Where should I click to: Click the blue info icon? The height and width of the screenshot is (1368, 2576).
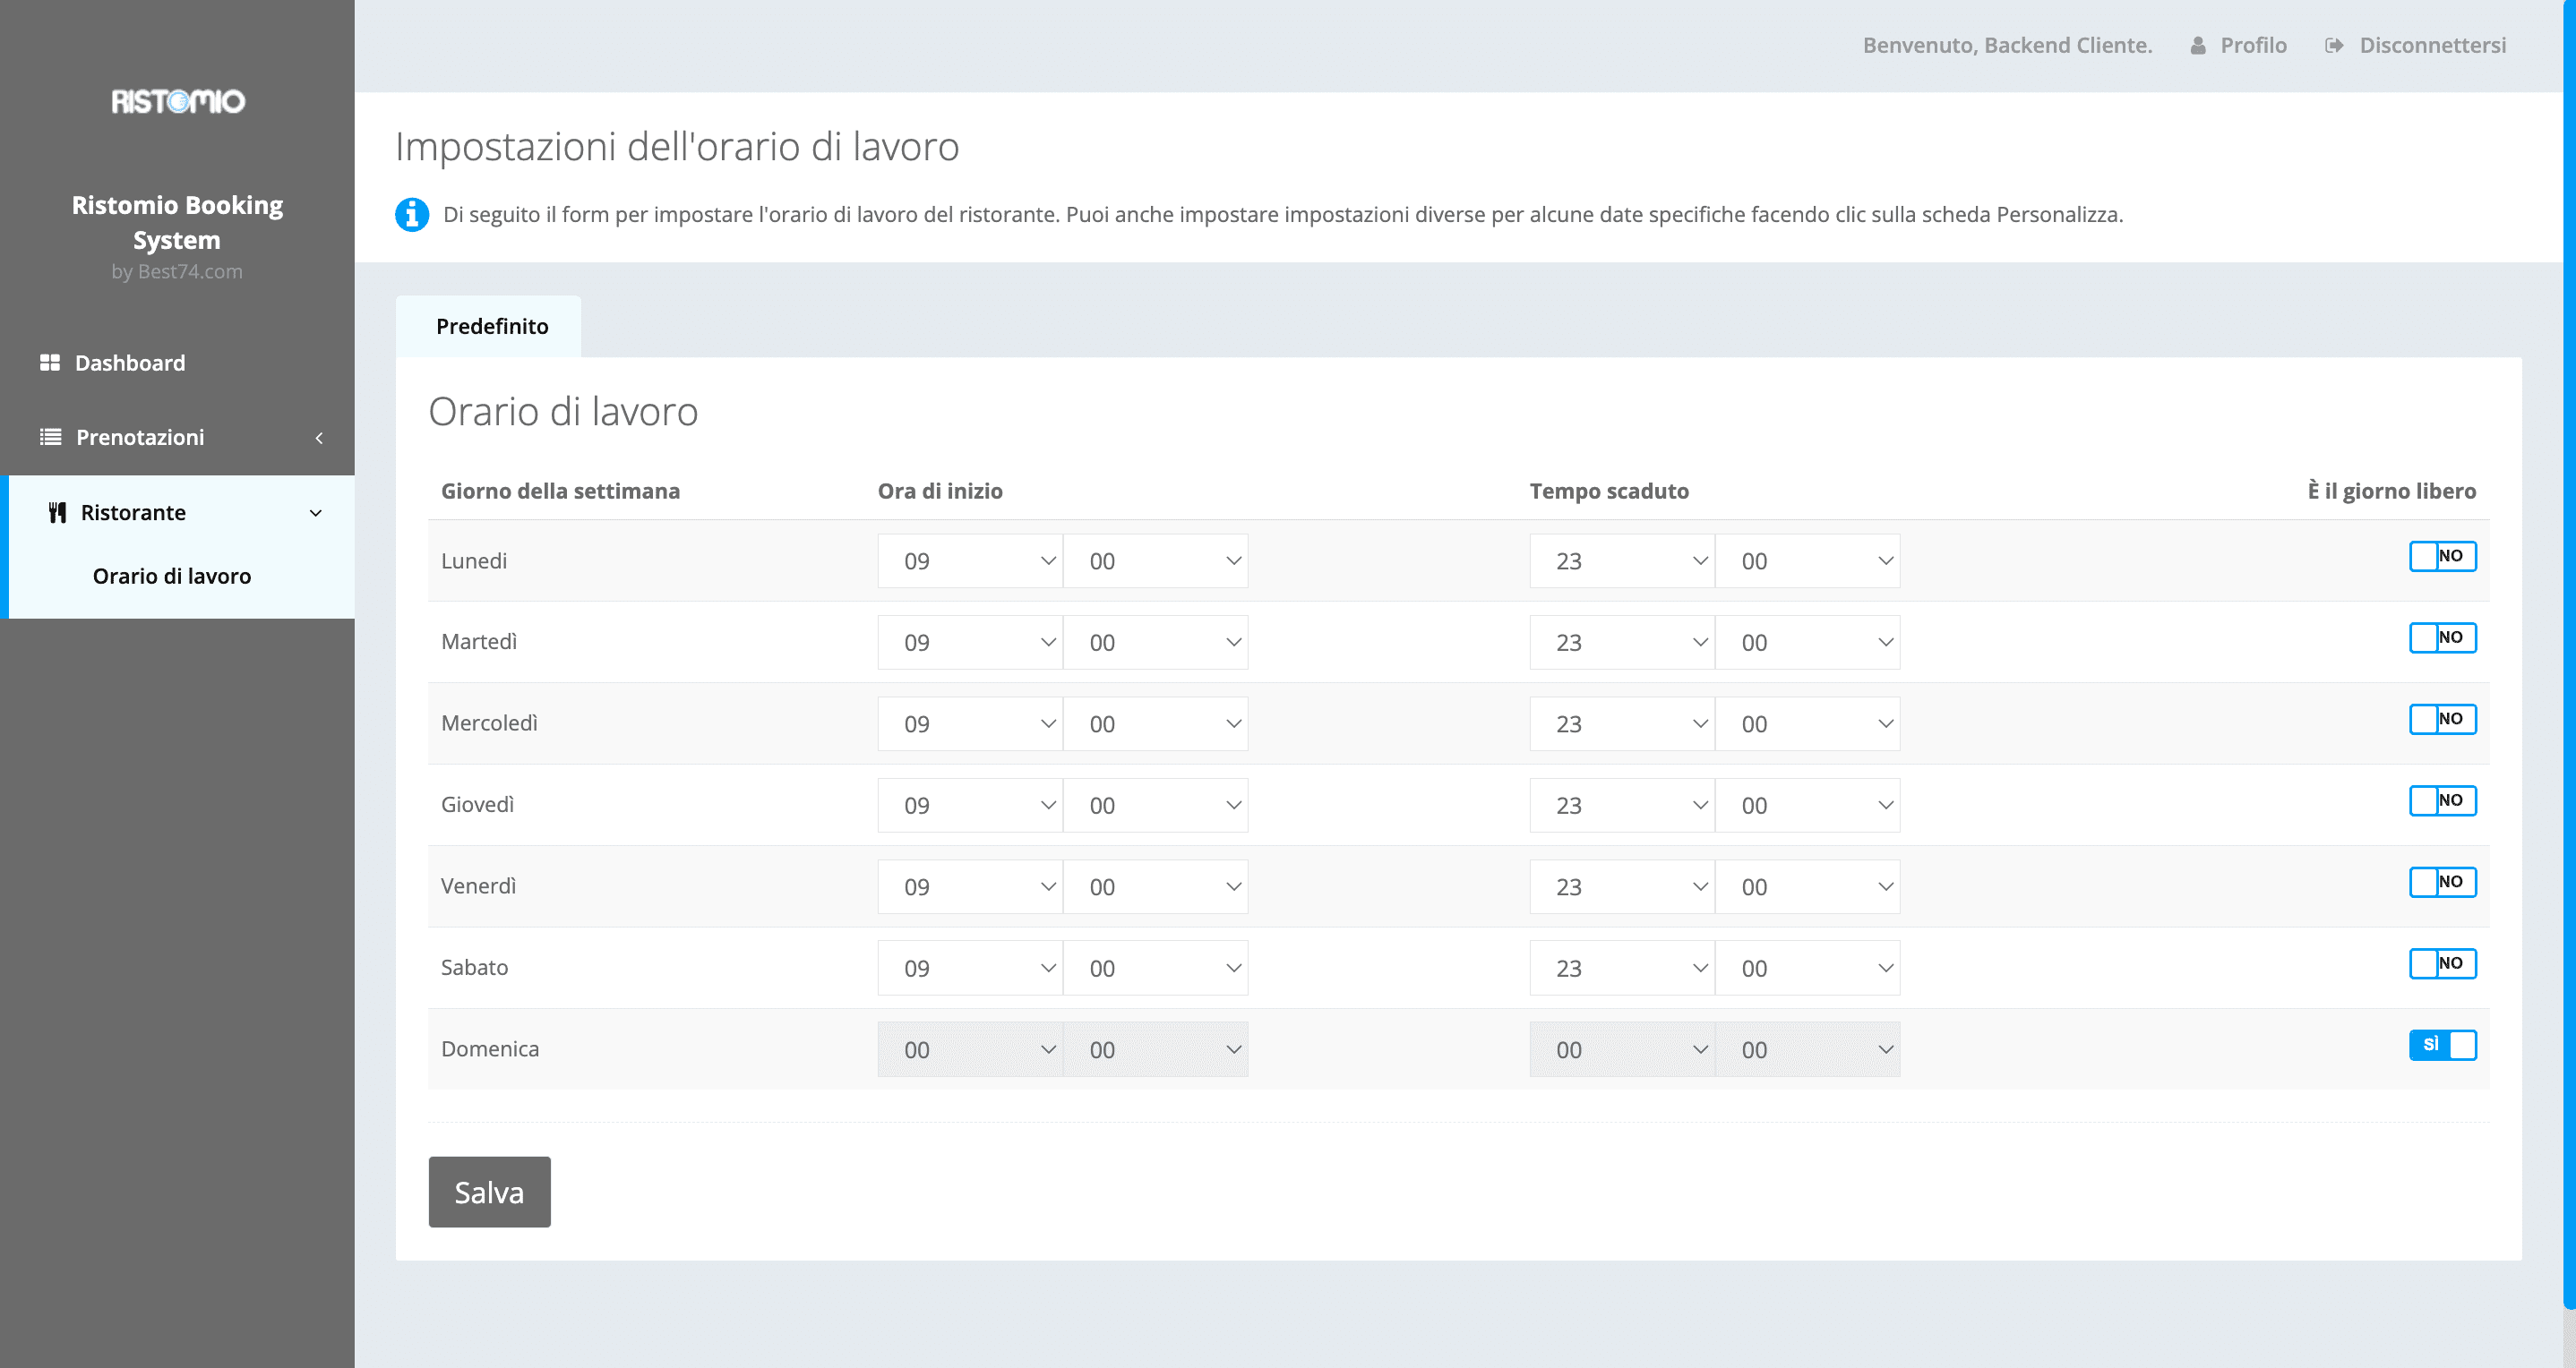pyautogui.click(x=411, y=213)
